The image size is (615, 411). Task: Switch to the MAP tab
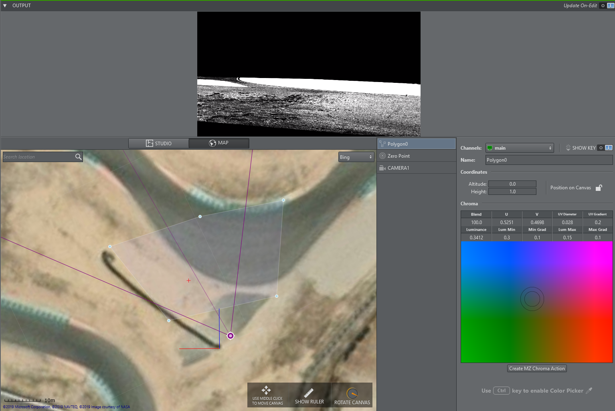click(219, 143)
